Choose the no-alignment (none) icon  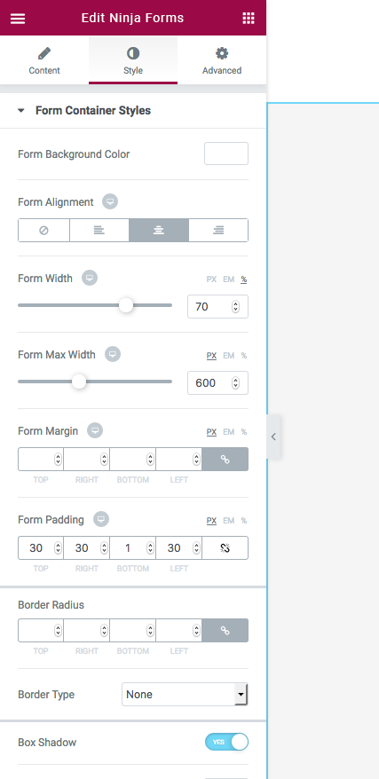(43, 230)
